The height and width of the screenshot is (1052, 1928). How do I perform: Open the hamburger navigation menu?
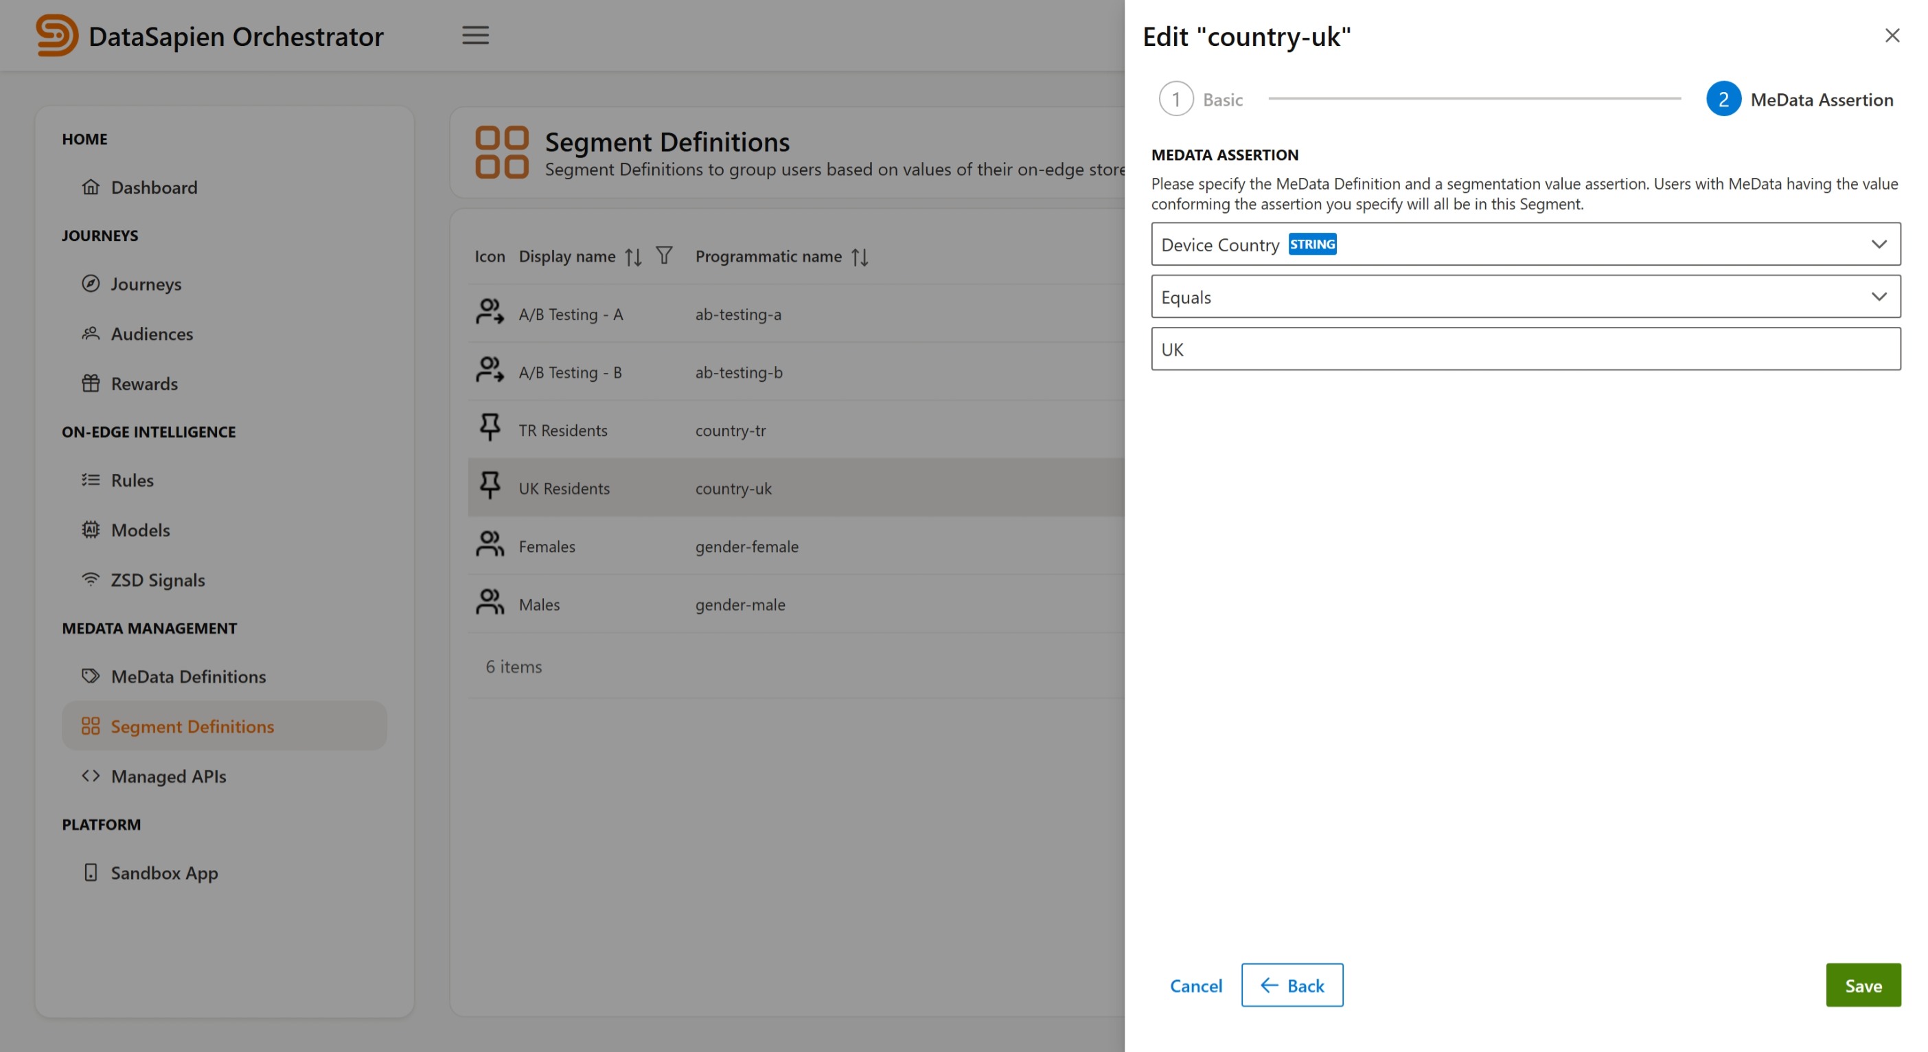point(475,35)
